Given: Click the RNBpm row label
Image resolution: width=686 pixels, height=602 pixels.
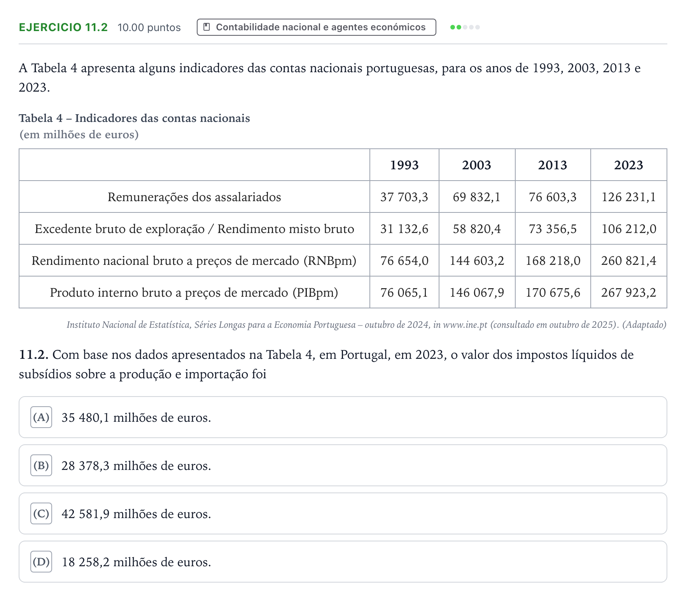Looking at the screenshot, I should 194,261.
